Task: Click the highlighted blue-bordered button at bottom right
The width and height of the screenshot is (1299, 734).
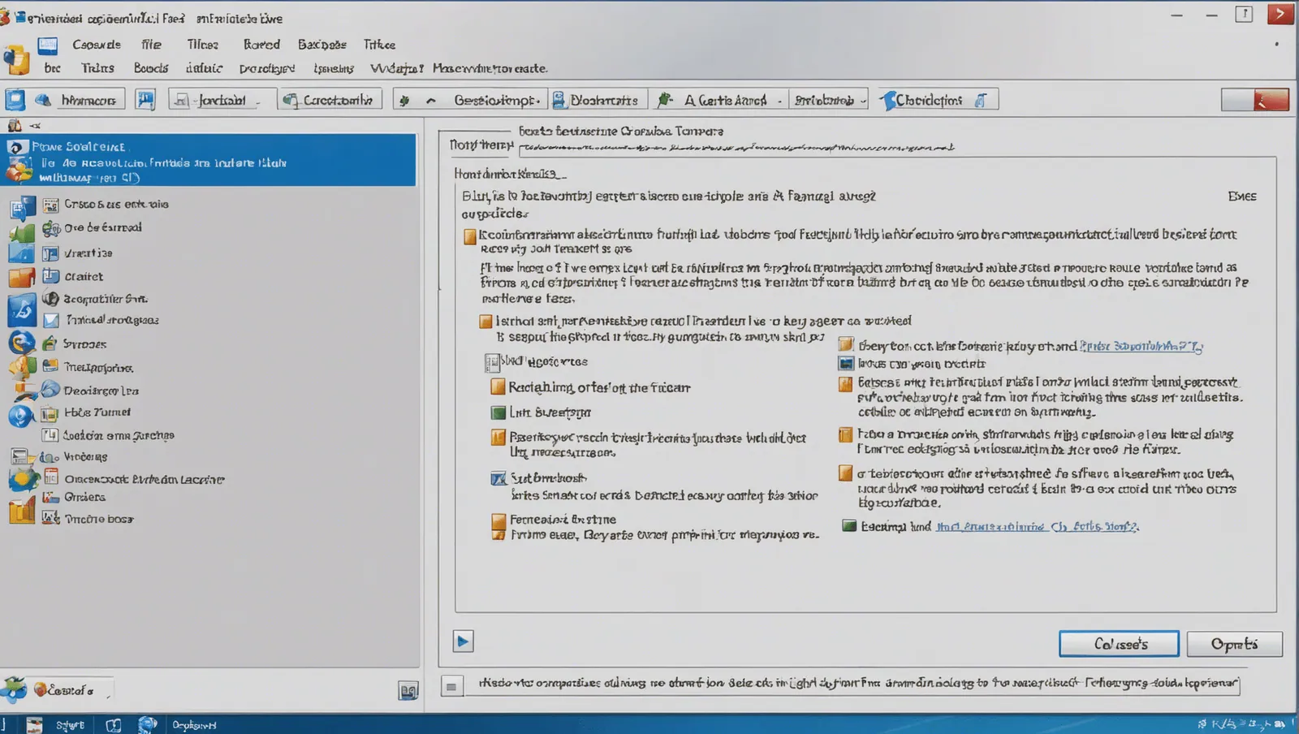Action: click(1119, 644)
